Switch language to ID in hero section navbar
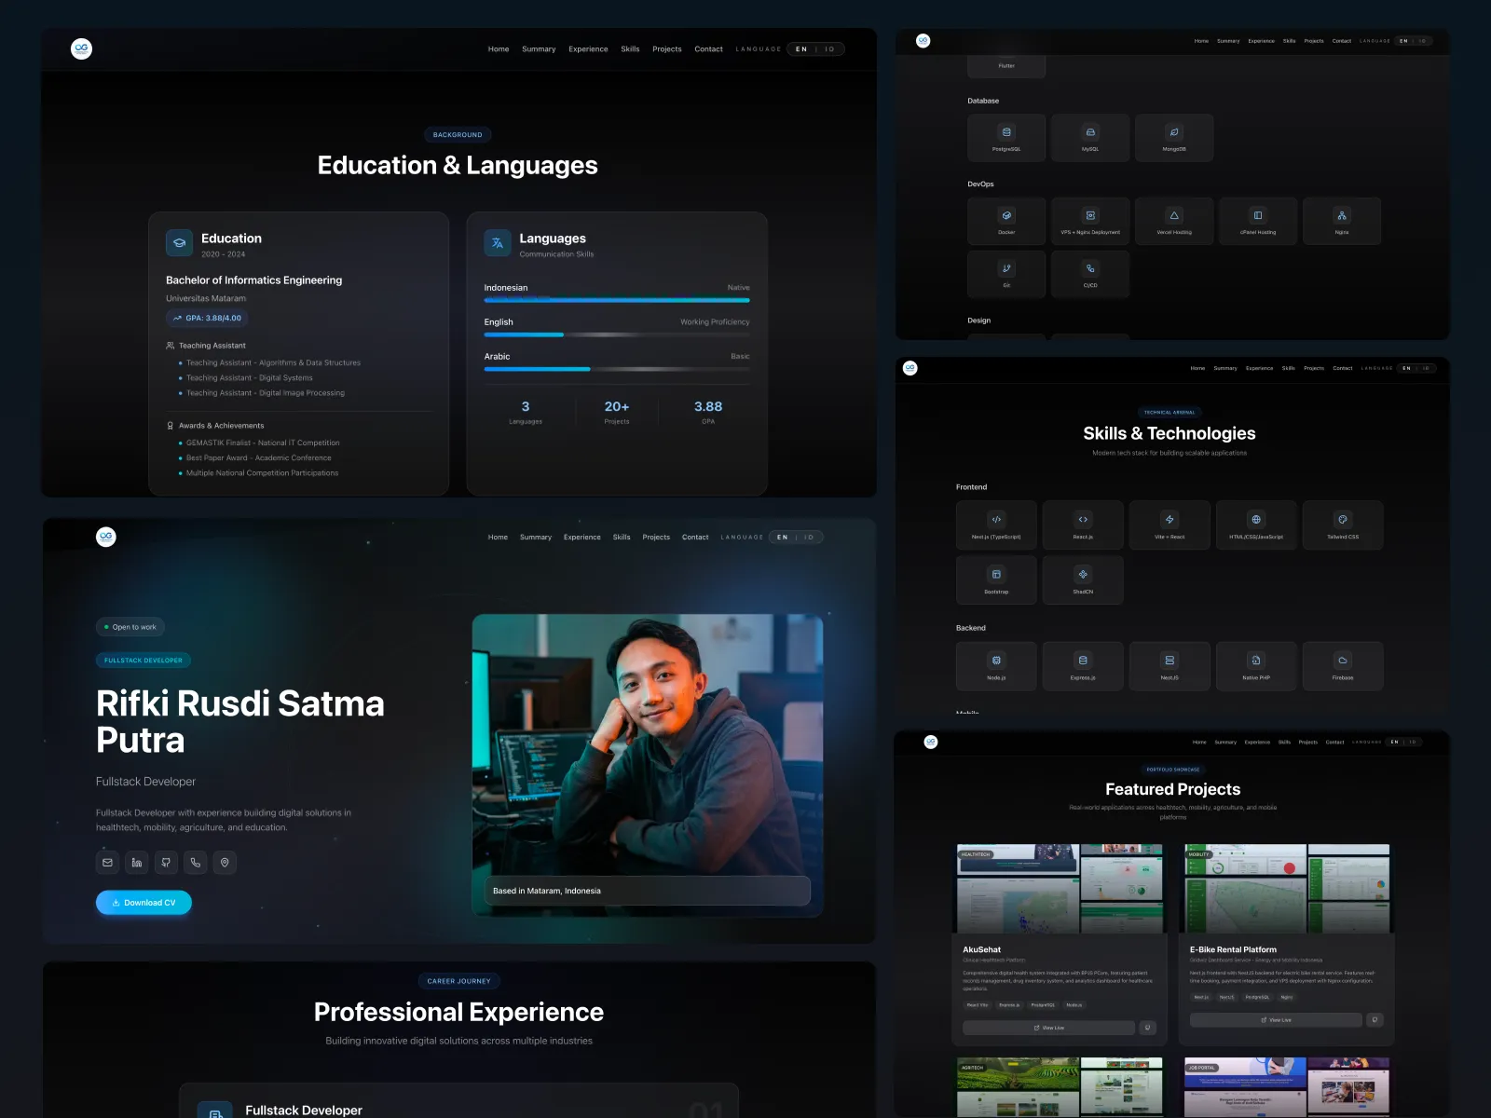Viewport: 1491px width, 1118px height. pos(809,538)
